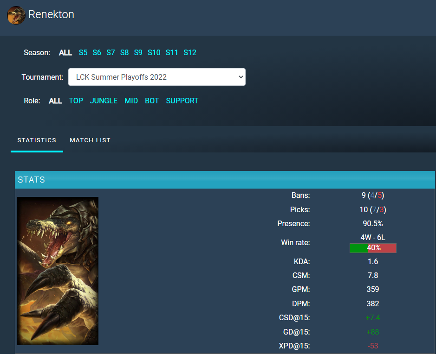Click the STATS panel header
Screen dimensions: 436x354
pos(225,180)
